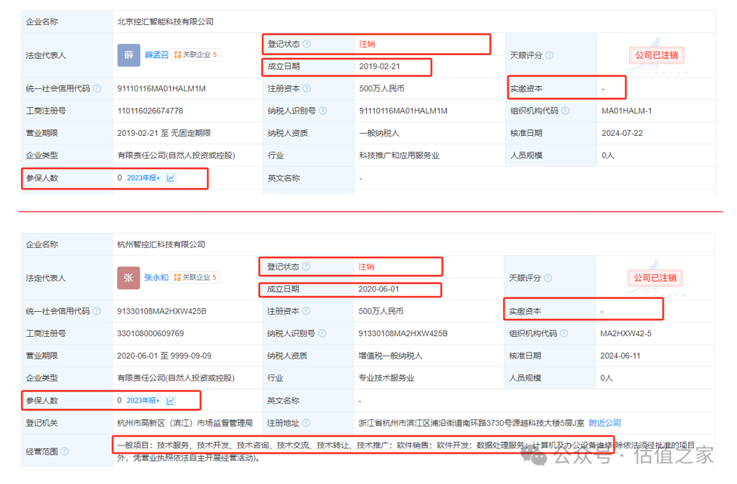Click help icon beside 注册资本 in Hangzhou company table

click(x=306, y=311)
